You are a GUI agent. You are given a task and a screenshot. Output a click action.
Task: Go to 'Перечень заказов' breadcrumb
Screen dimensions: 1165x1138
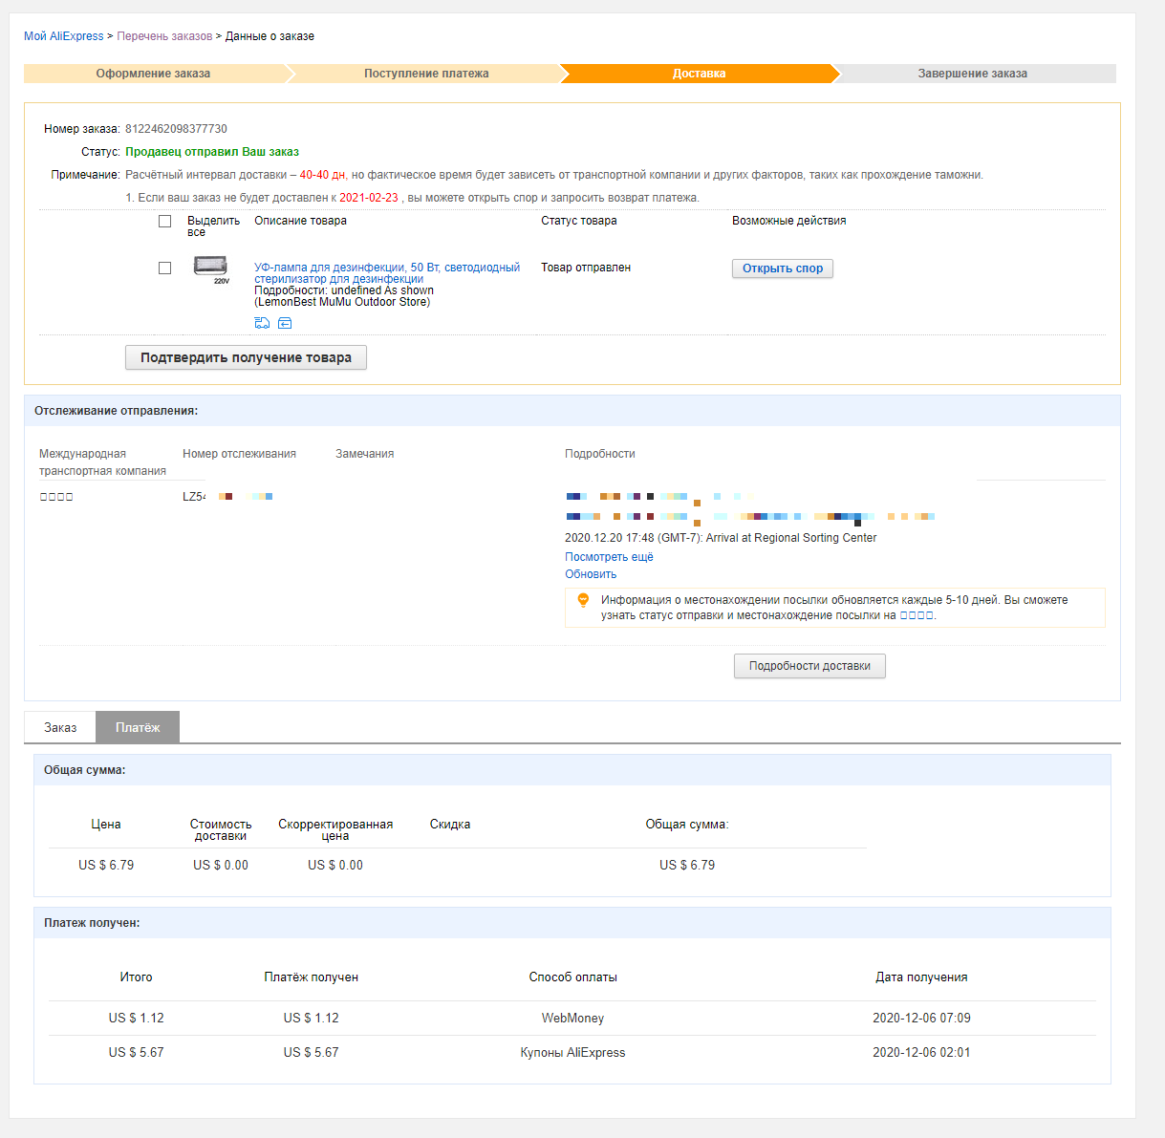[x=164, y=36]
